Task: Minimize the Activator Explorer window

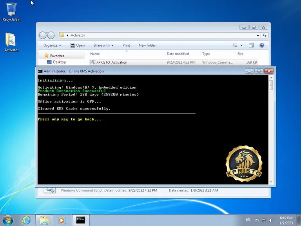Action: (x=244, y=27)
